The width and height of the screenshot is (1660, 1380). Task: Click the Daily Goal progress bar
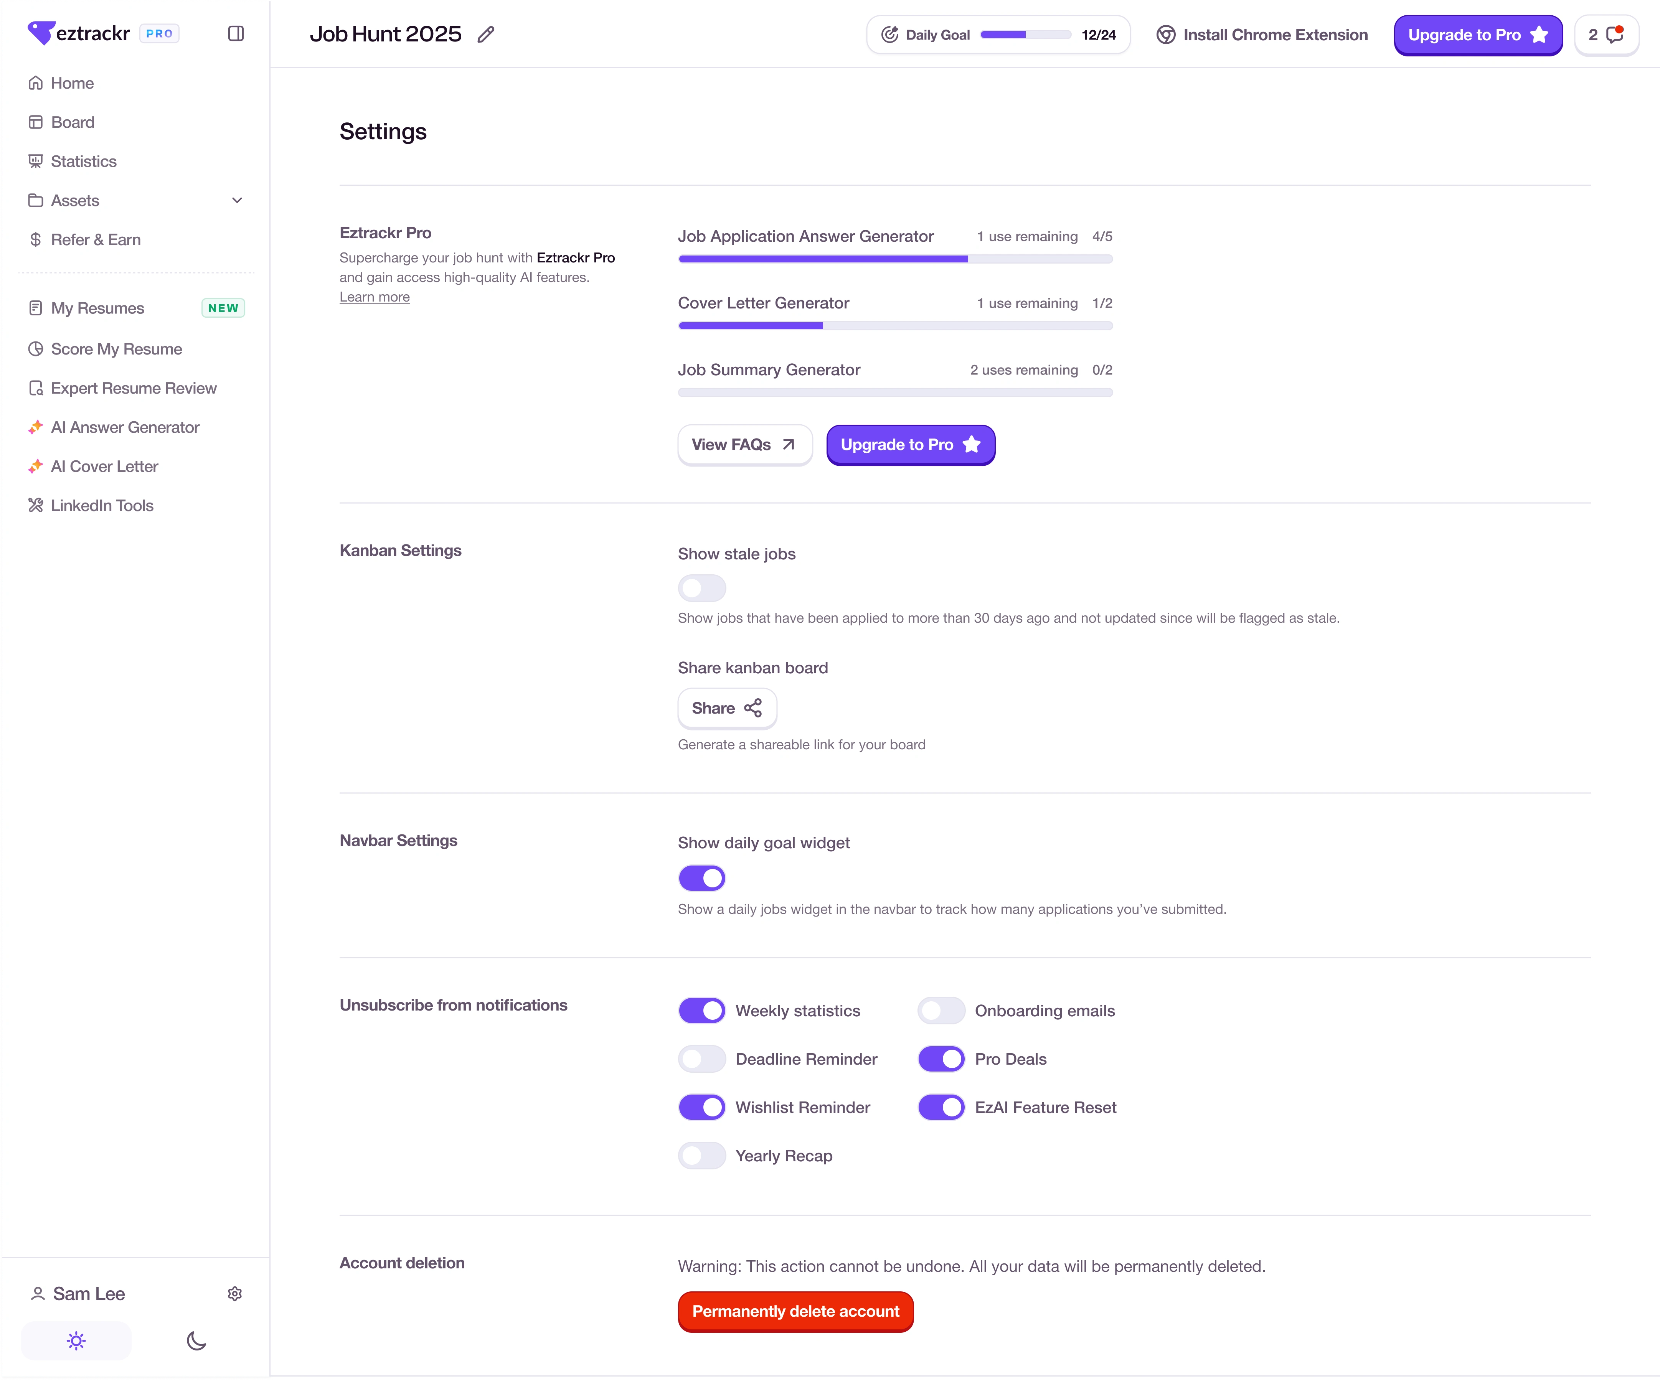click(1025, 35)
